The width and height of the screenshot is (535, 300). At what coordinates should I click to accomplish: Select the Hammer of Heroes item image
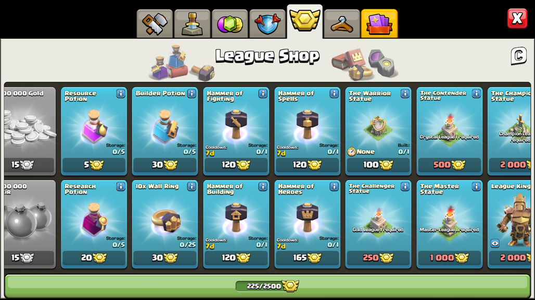[x=307, y=217]
